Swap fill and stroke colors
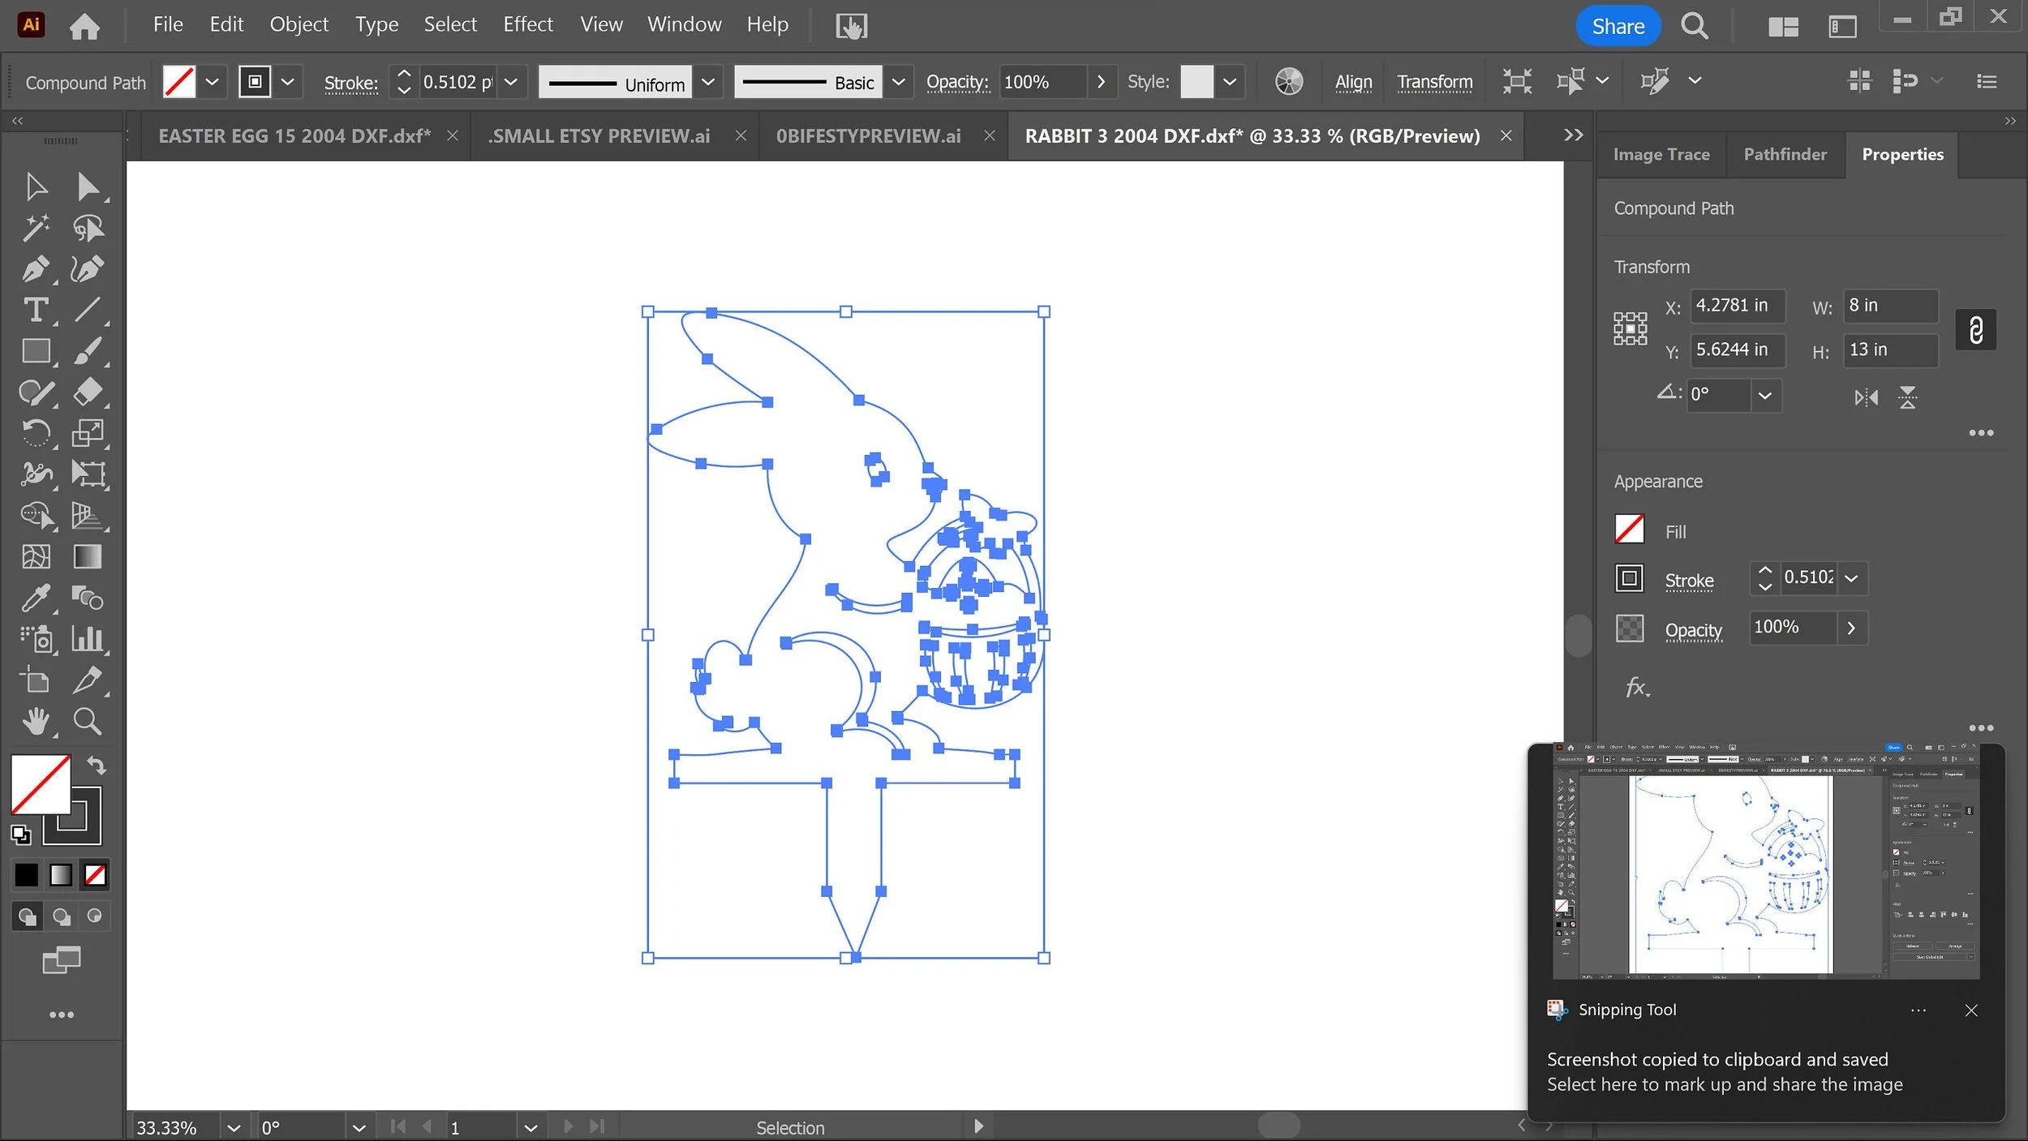 pos(97,765)
